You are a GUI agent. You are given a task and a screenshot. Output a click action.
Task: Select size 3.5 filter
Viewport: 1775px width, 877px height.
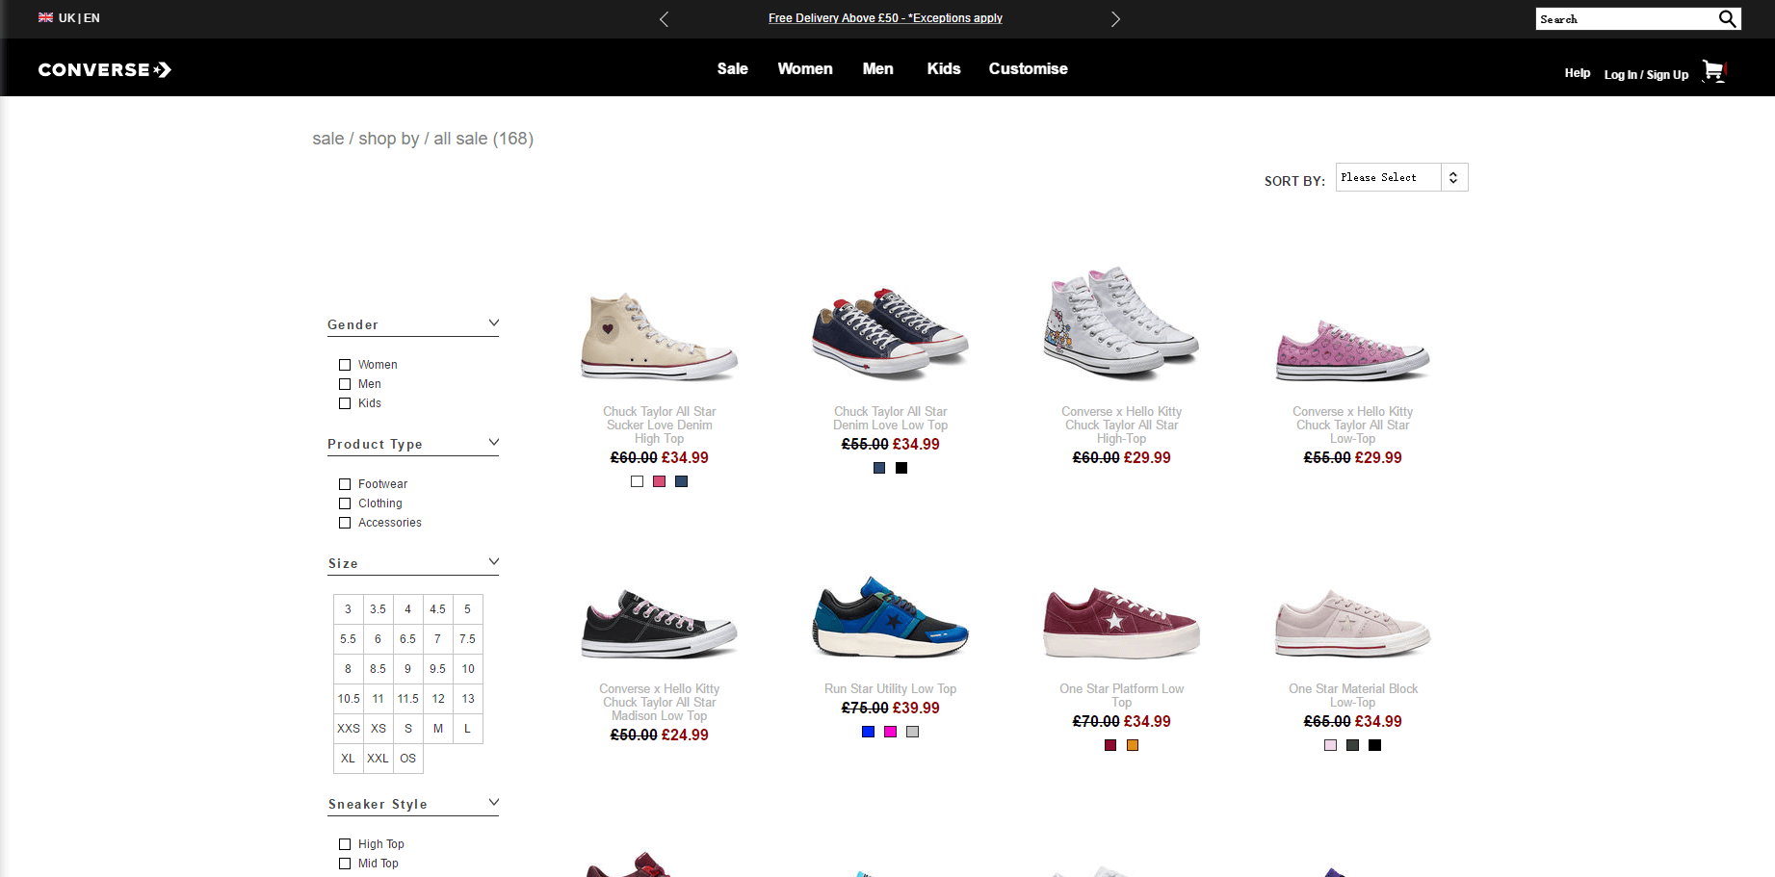point(378,609)
